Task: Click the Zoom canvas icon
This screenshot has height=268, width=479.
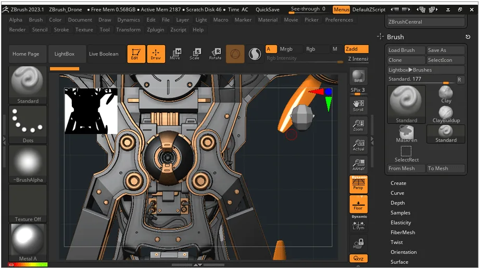Action: (358, 125)
